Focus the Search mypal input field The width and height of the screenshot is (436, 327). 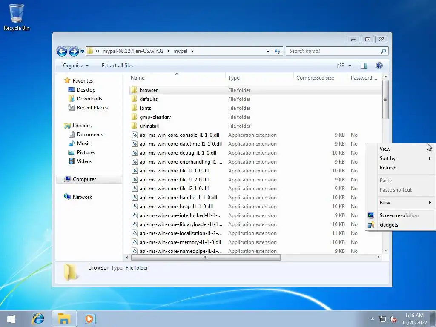point(333,51)
